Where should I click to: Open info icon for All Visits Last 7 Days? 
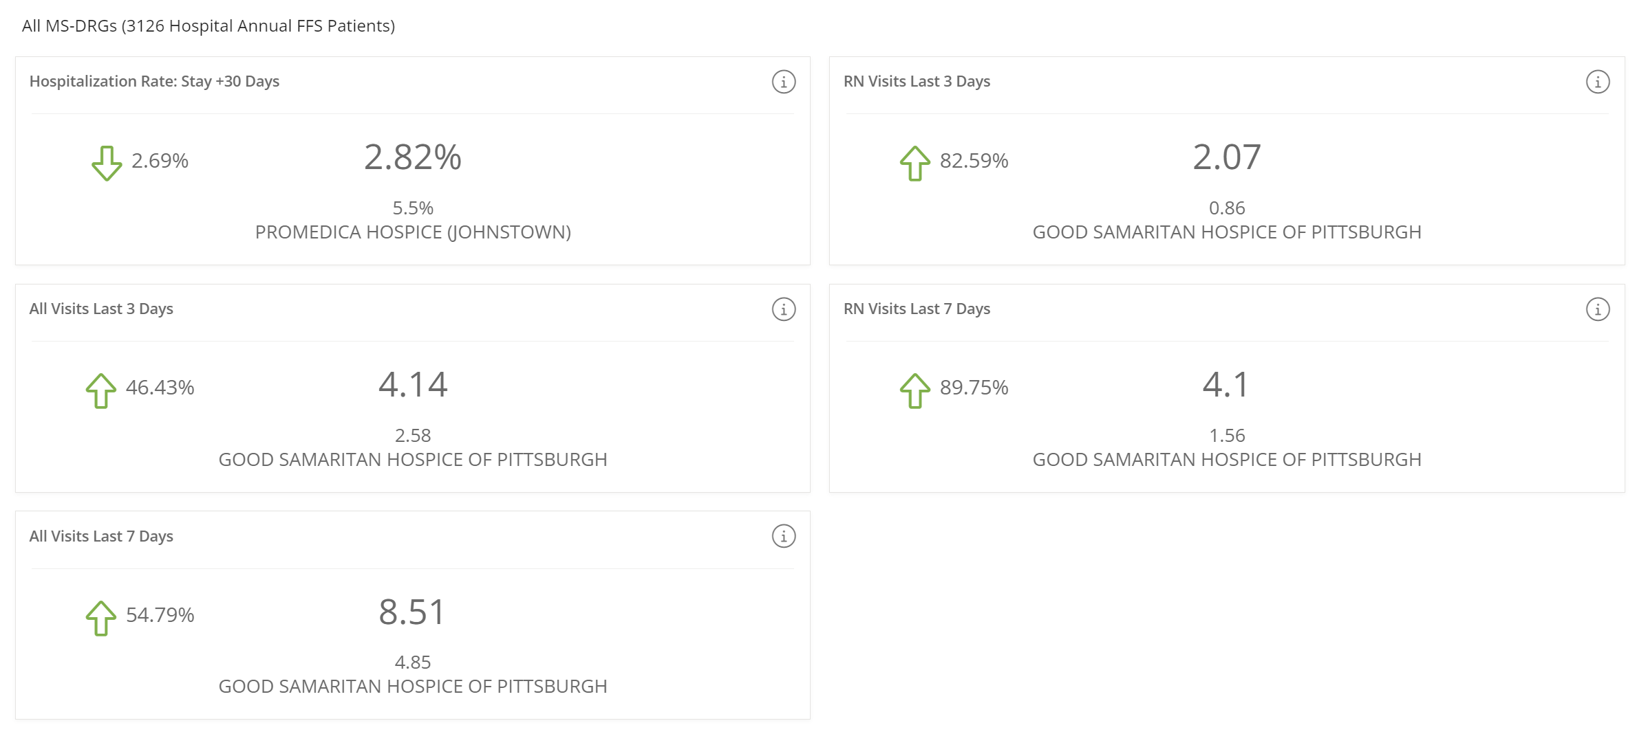point(783,536)
